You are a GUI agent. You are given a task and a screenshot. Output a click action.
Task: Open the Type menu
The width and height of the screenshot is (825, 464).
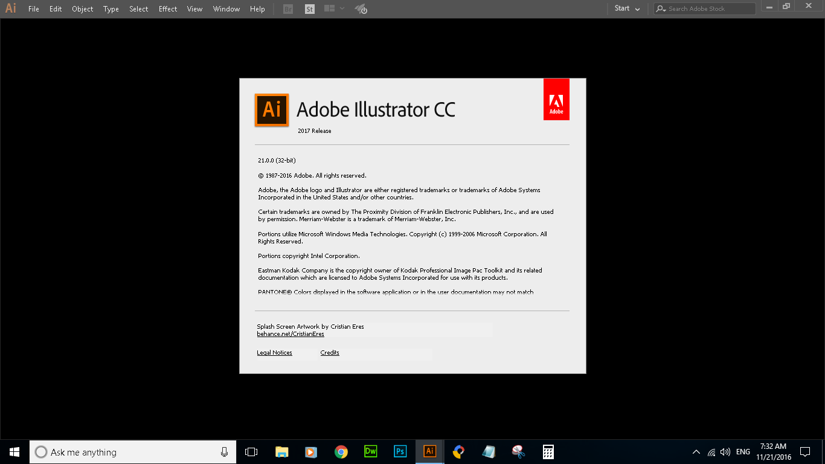click(111, 9)
